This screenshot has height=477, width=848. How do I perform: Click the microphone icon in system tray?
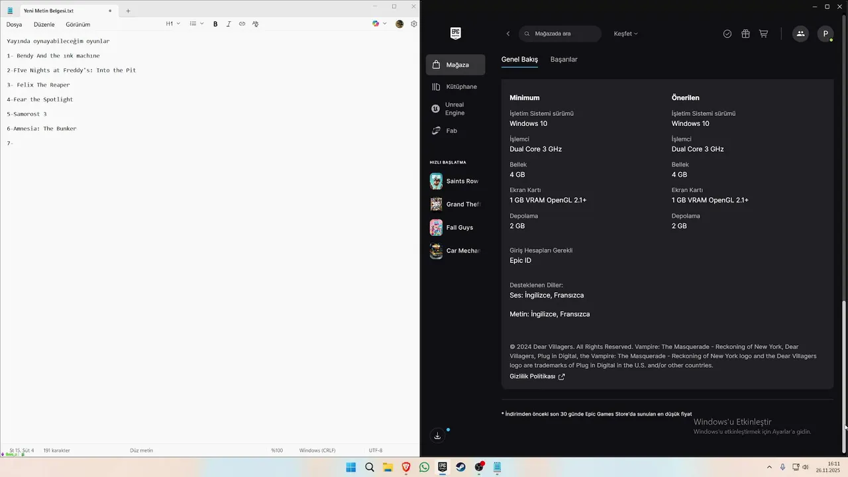tap(782, 467)
